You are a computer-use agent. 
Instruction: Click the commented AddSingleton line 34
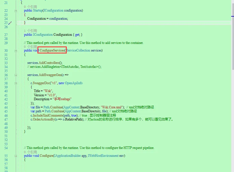[64, 67]
